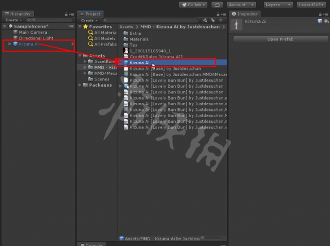Click the cloud services button
This screenshot has width=330, height=246.
217,5
